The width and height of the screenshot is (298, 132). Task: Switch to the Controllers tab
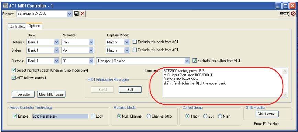coord(17,26)
